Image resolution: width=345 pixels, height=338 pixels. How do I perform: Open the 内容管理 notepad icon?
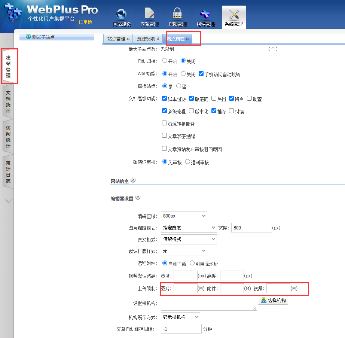point(149,14)
